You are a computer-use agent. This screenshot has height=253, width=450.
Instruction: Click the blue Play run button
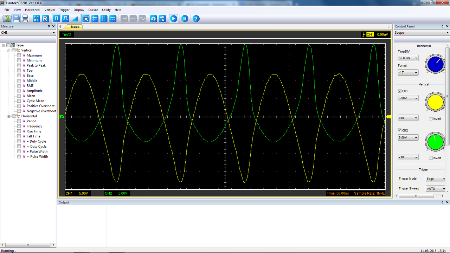pyautogui.click(x=174, y=19)
